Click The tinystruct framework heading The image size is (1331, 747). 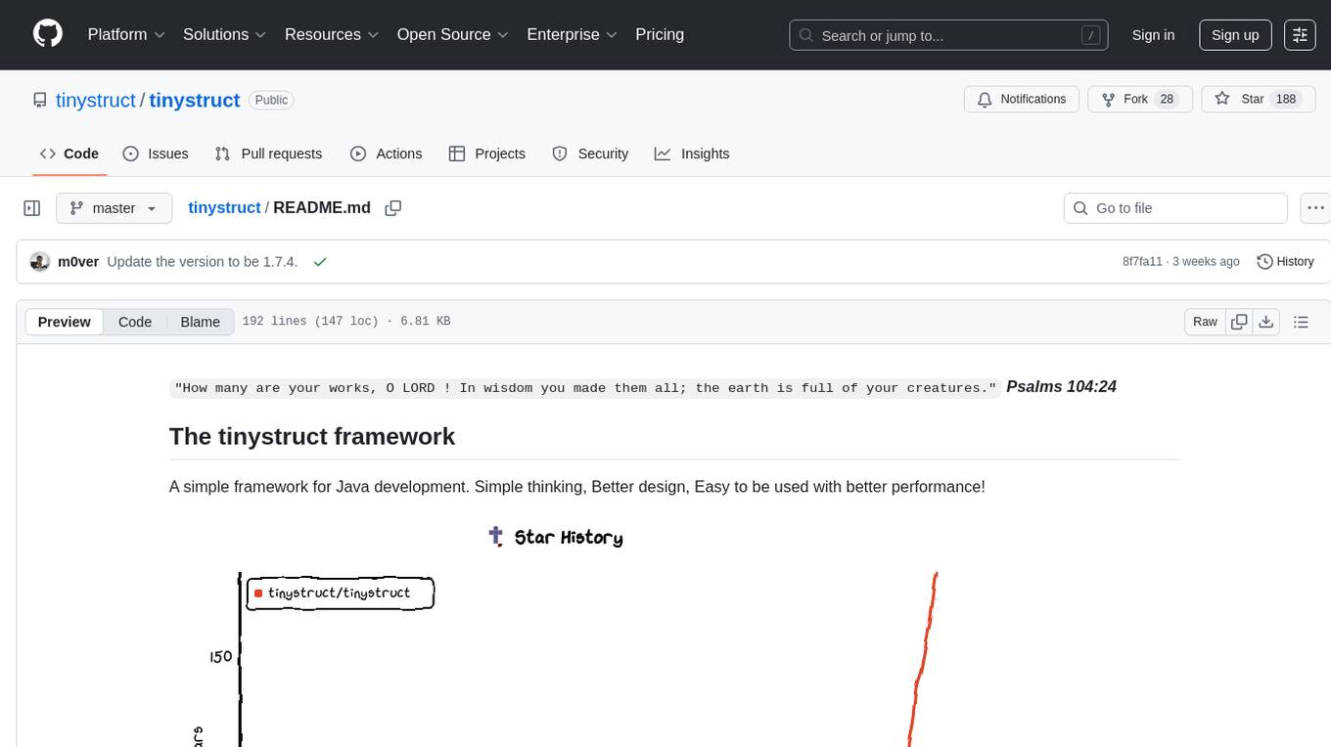pyautogui.click(x=312, y=436)
